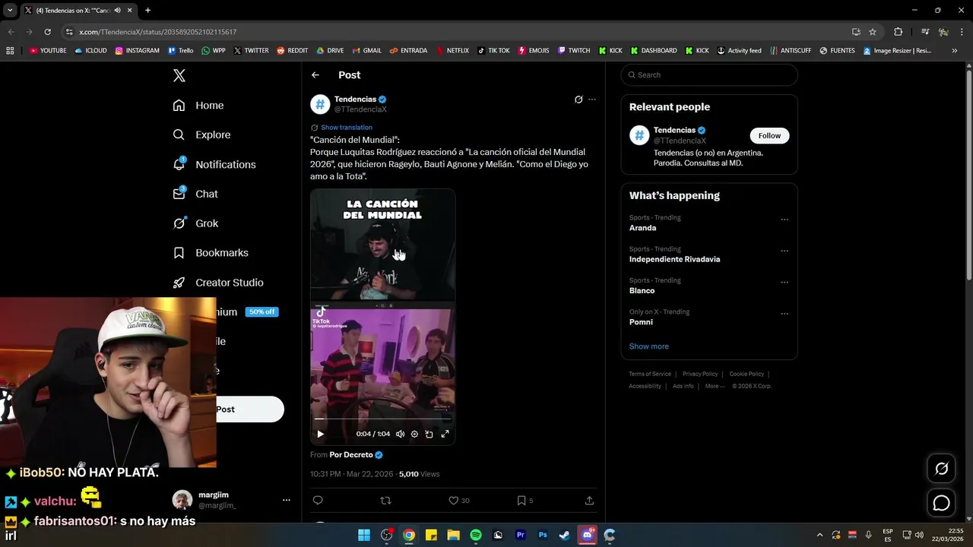Expand the bookmarks bar overflow chevron

(954, 51)
